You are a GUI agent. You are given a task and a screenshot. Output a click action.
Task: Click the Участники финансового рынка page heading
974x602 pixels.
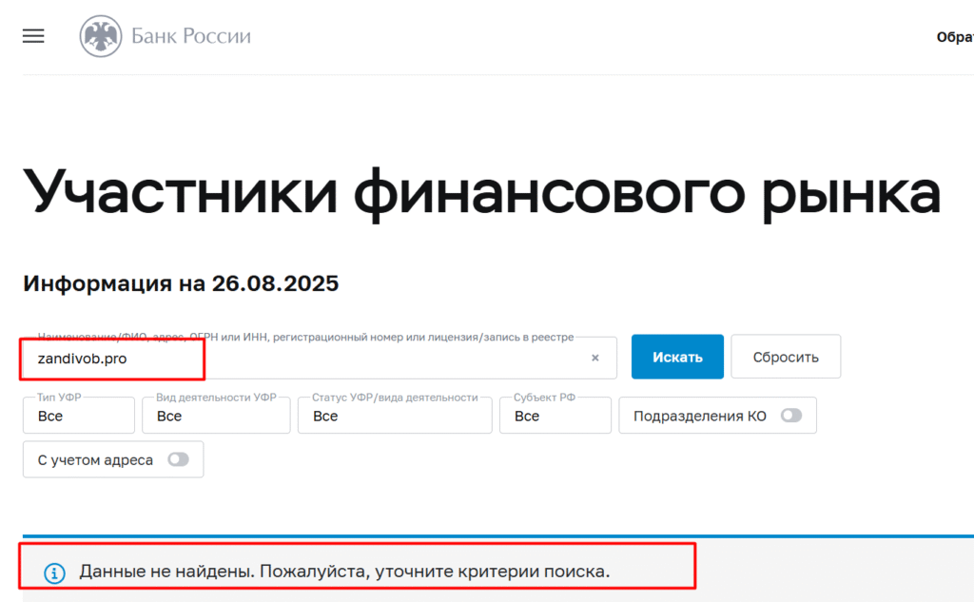[x=481, y=189]
